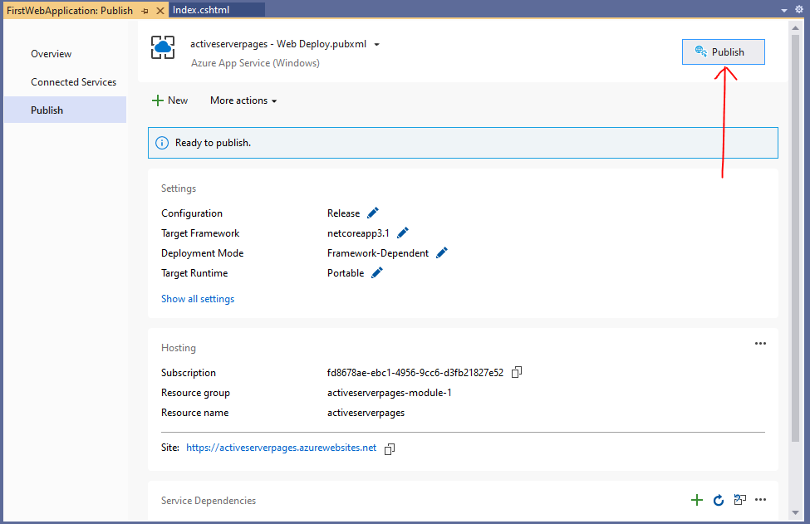Open the Show all settings link
Viewport: 810px width, 524px height.
198,299
